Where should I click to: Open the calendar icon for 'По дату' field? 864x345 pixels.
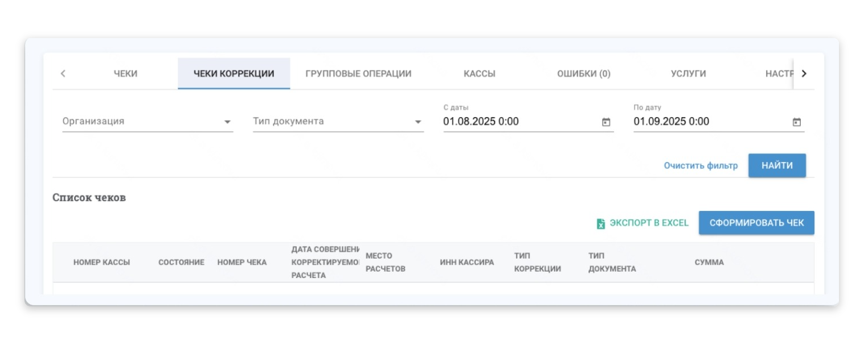click(x=797, y=121)
